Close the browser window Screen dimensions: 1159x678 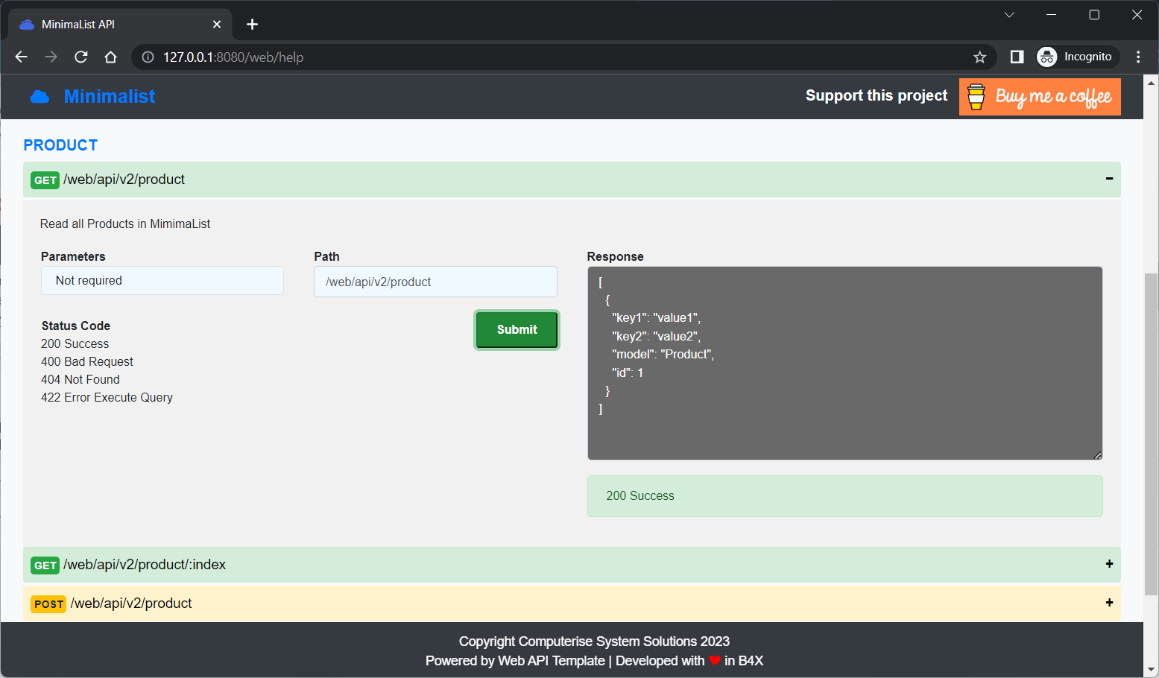pyautogui.click(x=1137, y=15)
